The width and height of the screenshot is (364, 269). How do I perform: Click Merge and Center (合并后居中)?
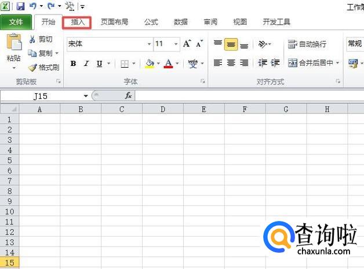(x=310, y=63)
